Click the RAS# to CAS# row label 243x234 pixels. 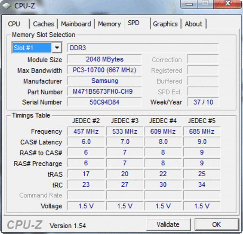coord(41,153)
